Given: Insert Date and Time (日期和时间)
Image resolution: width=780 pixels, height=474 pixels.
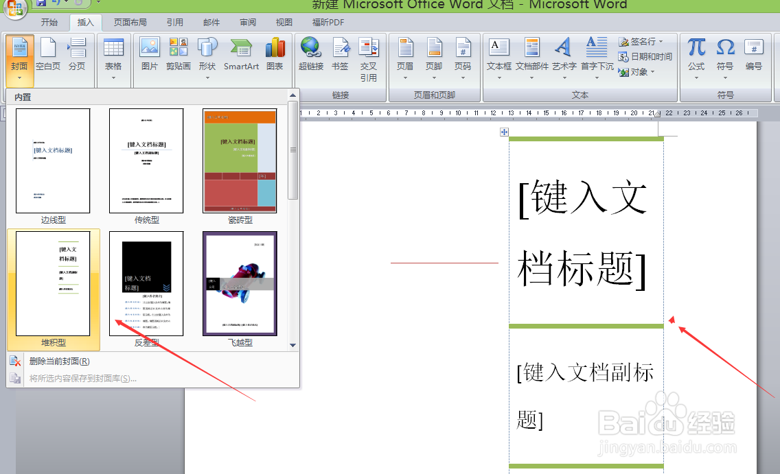Looking at the screenshot, I should click(x=645, y=57).
